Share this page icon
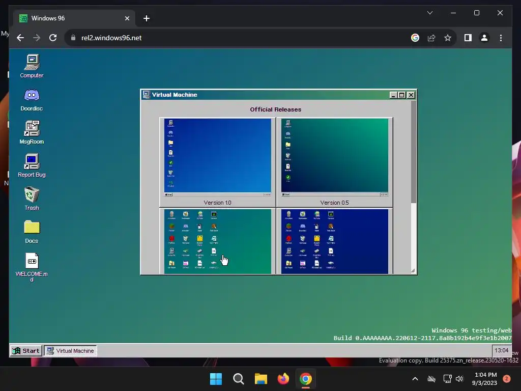Viewport: 521px width, 391px height. click(x=431, y=38)
